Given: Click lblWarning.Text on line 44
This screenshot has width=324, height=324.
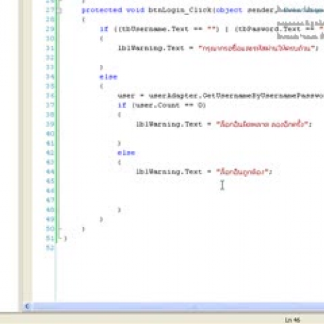Looking at the screenshot, I should (169, 172).
